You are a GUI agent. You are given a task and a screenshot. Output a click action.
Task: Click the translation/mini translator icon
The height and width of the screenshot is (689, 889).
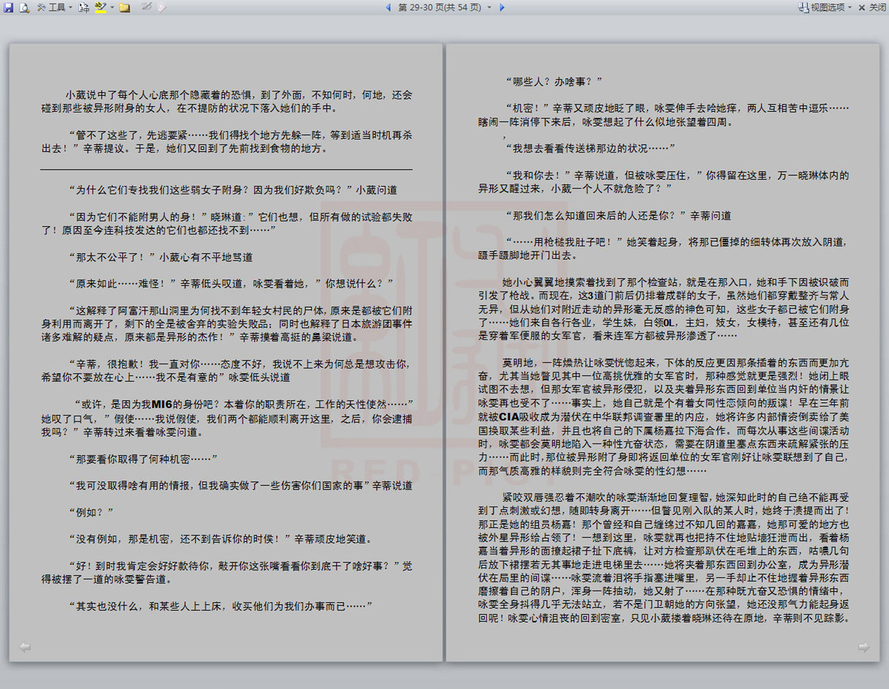84,8
